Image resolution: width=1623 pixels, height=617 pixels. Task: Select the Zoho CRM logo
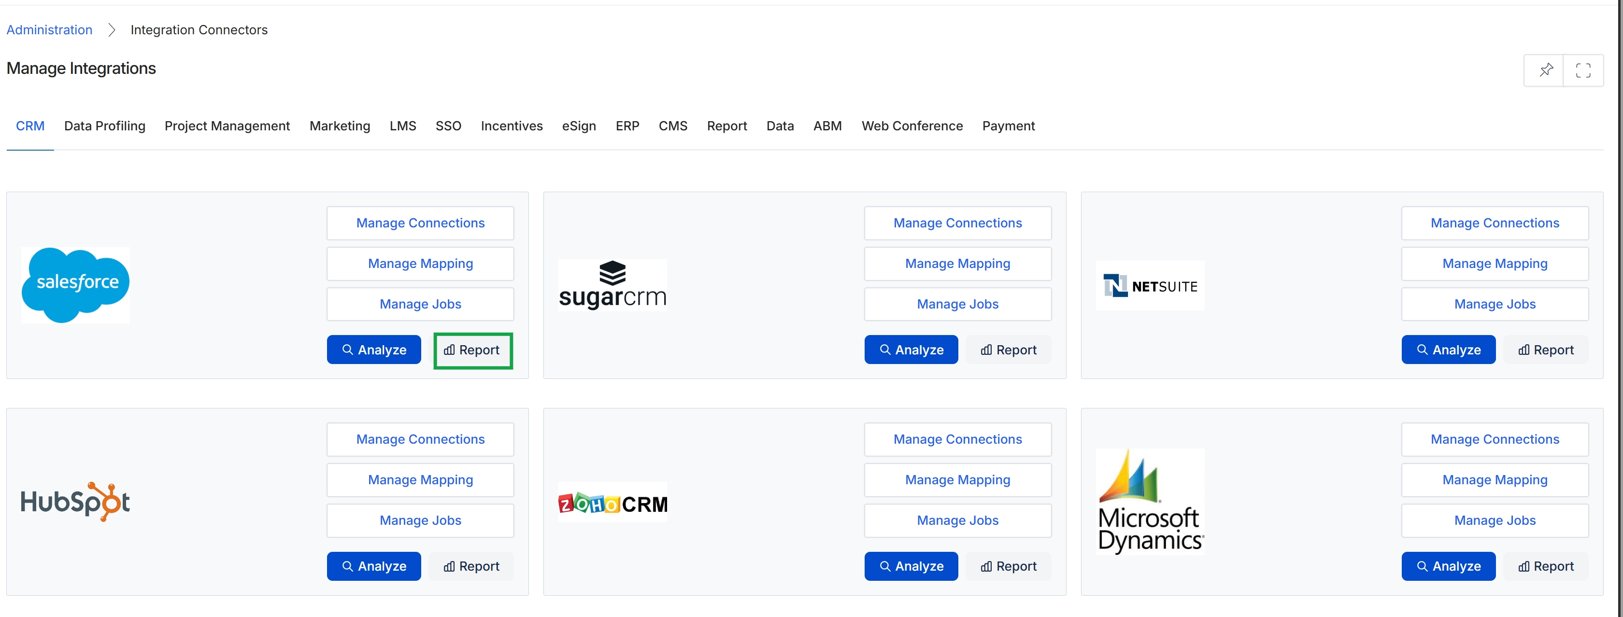point(612,503)
